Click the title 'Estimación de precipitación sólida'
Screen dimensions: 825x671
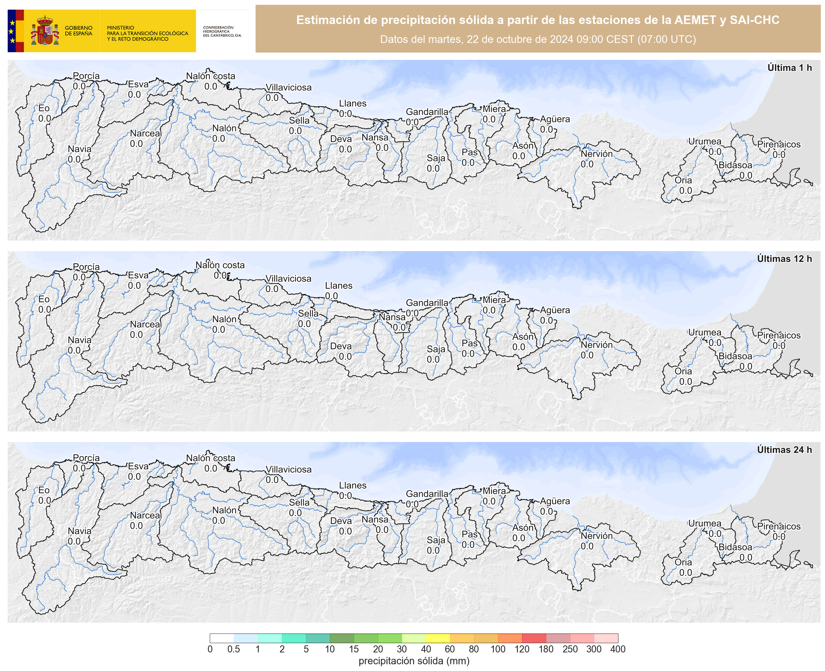537,20
